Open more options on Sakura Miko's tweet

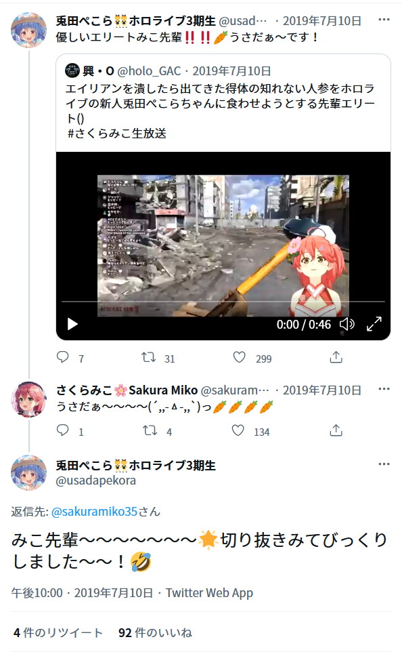(384, 389)
